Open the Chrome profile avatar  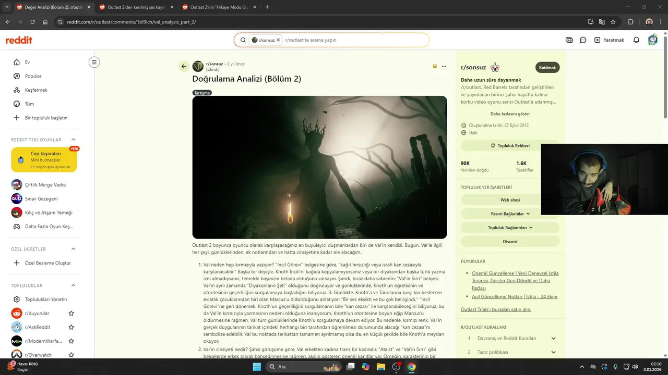pyautogui.click(x=649, y=22)
